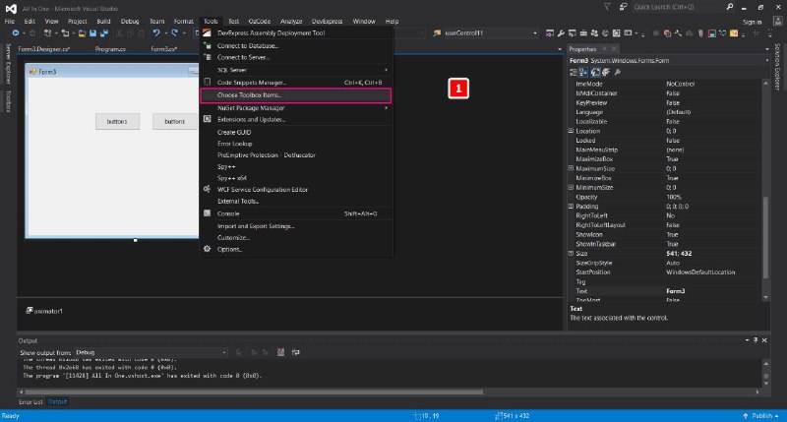Viewport: 787px width, 422px height.
Task: Click the Alphabetical sort icon in Properties
Action: pos(583,72)
